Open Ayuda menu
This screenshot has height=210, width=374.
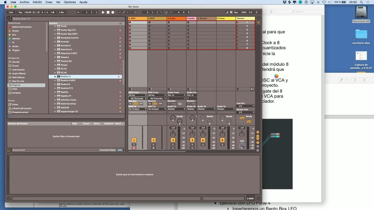point(83,2)
